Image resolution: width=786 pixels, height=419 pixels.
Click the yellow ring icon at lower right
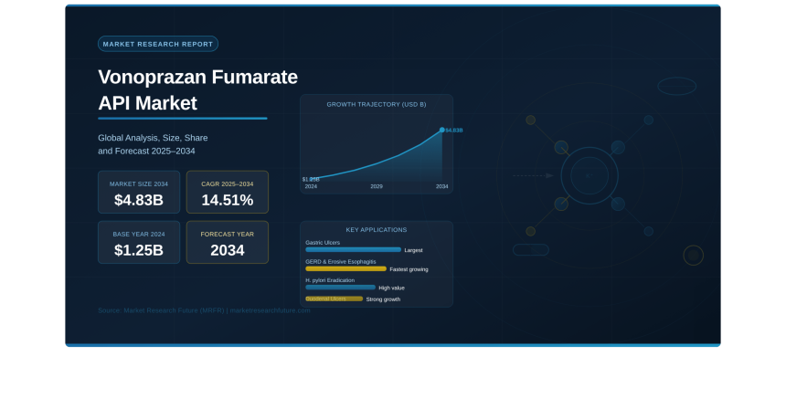click(x=694, y=256)
